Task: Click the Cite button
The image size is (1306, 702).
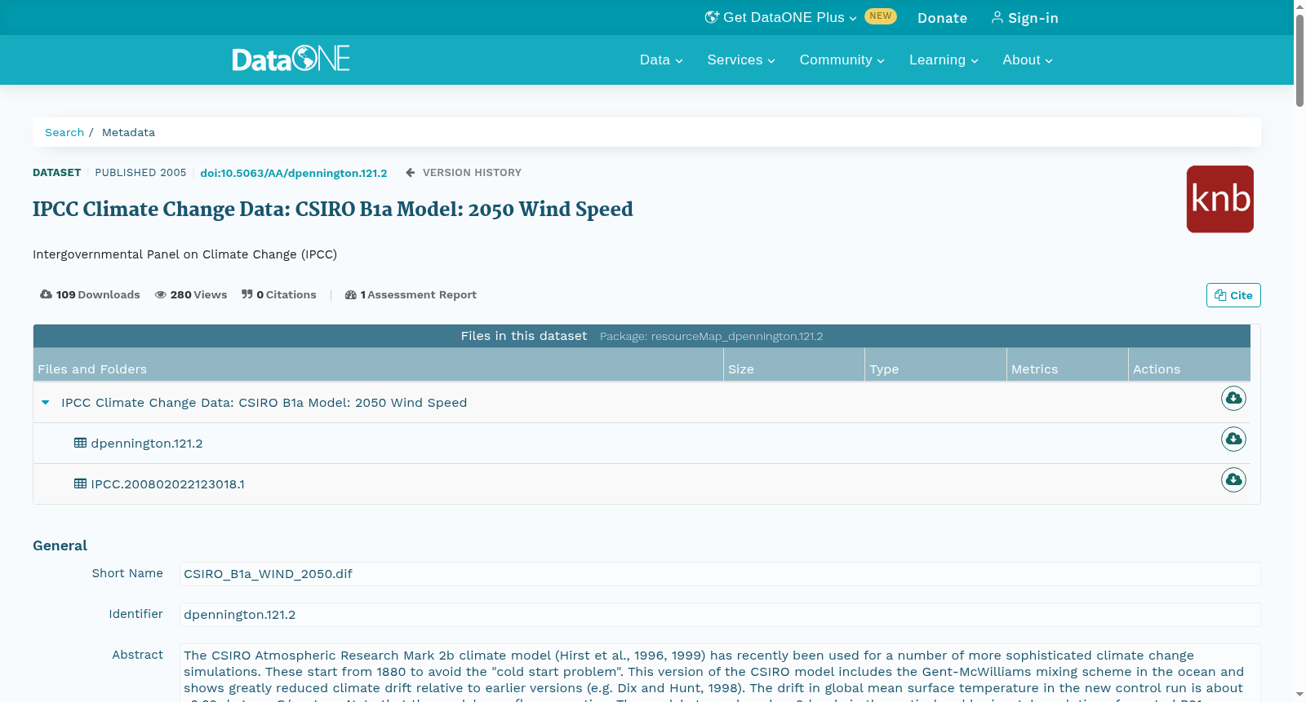Action: pos(1233,295)
